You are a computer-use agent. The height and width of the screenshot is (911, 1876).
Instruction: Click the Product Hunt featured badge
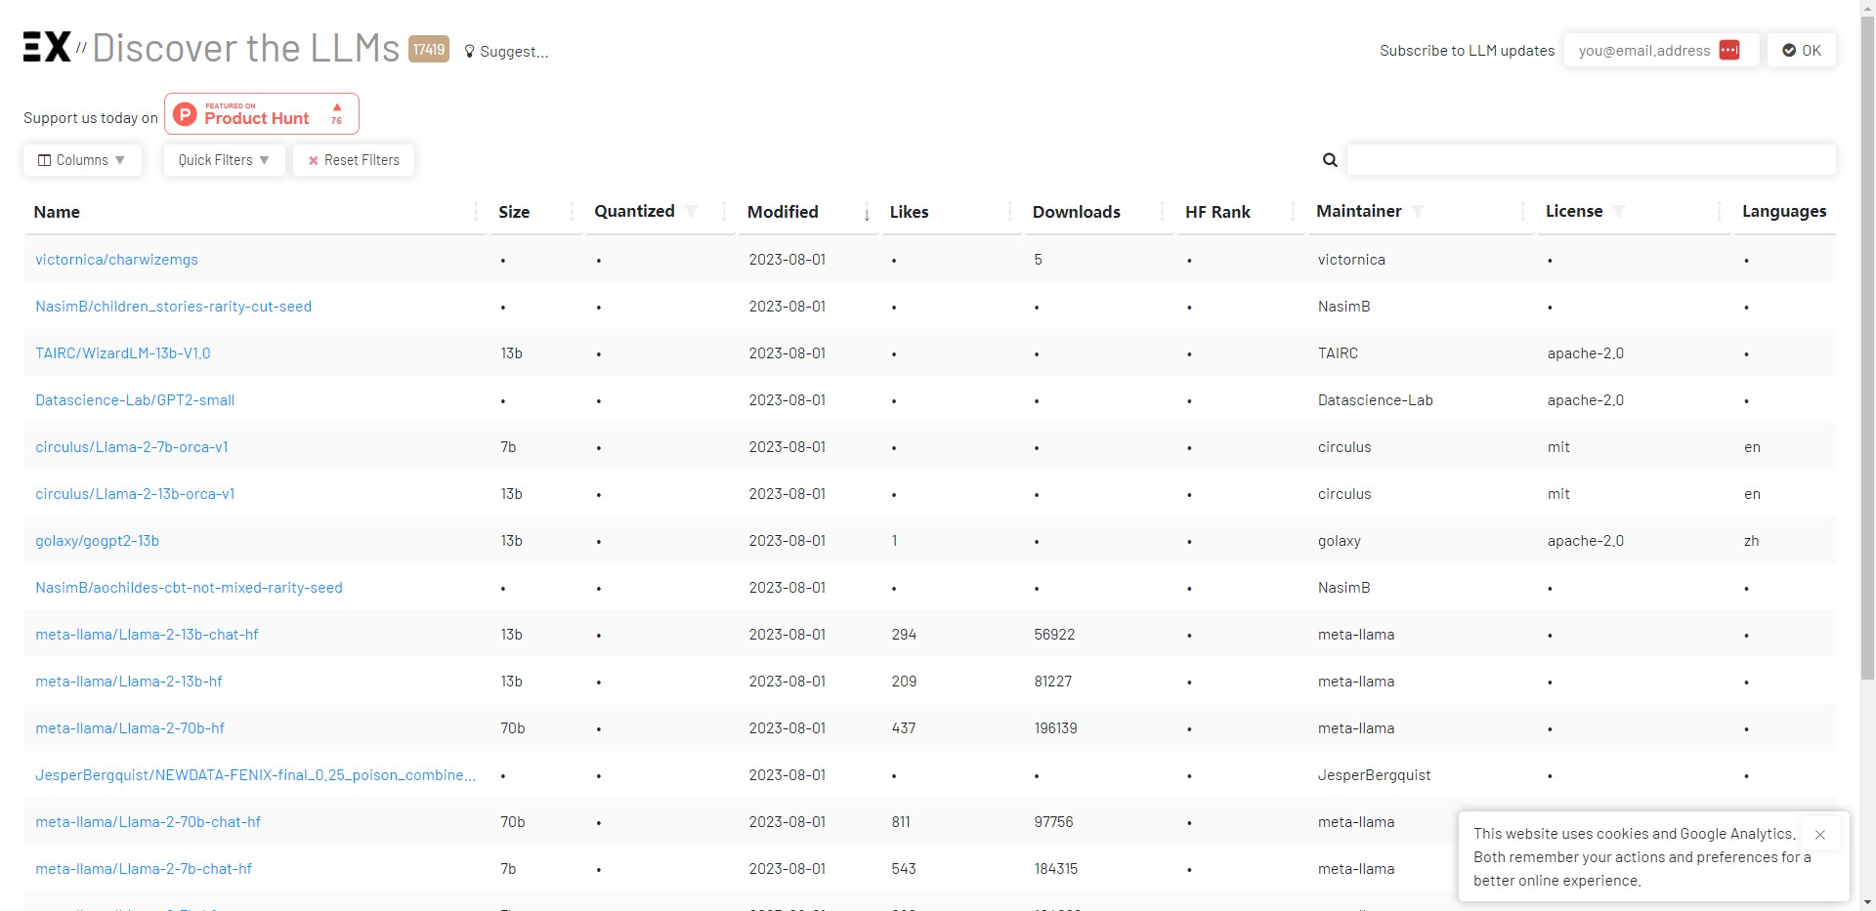pyautogui.click(x=261, y=114)
